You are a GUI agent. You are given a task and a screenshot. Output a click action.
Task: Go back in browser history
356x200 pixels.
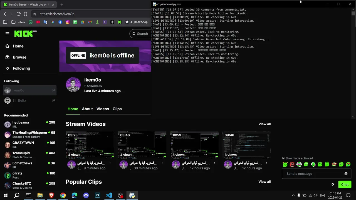[x=5, y=14]
